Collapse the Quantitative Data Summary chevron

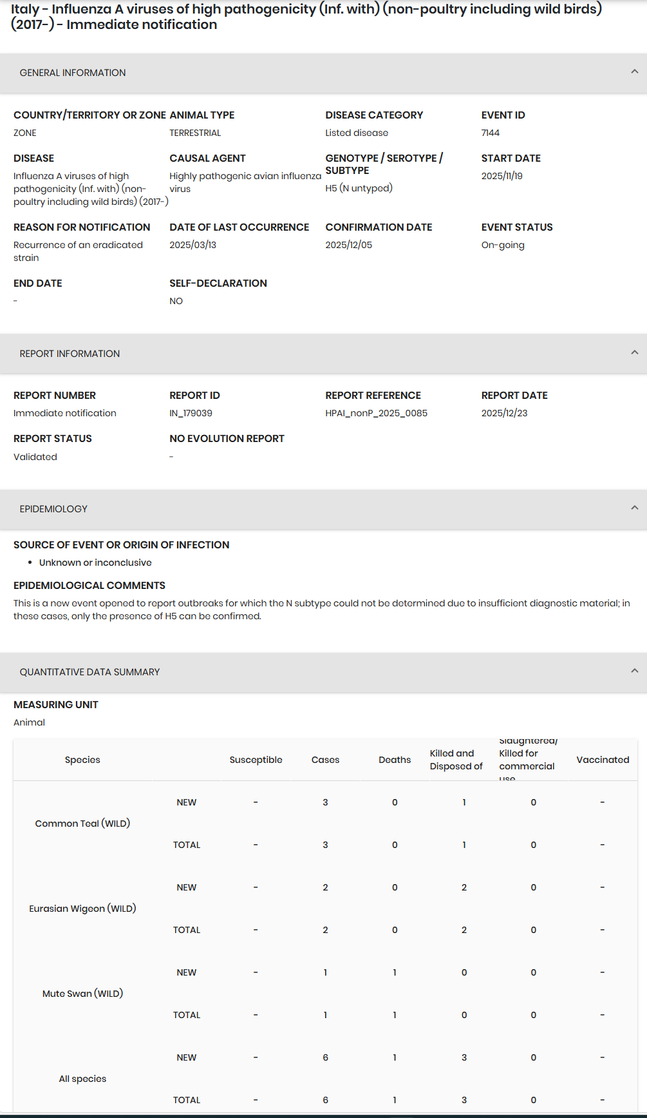click(634, 671)
